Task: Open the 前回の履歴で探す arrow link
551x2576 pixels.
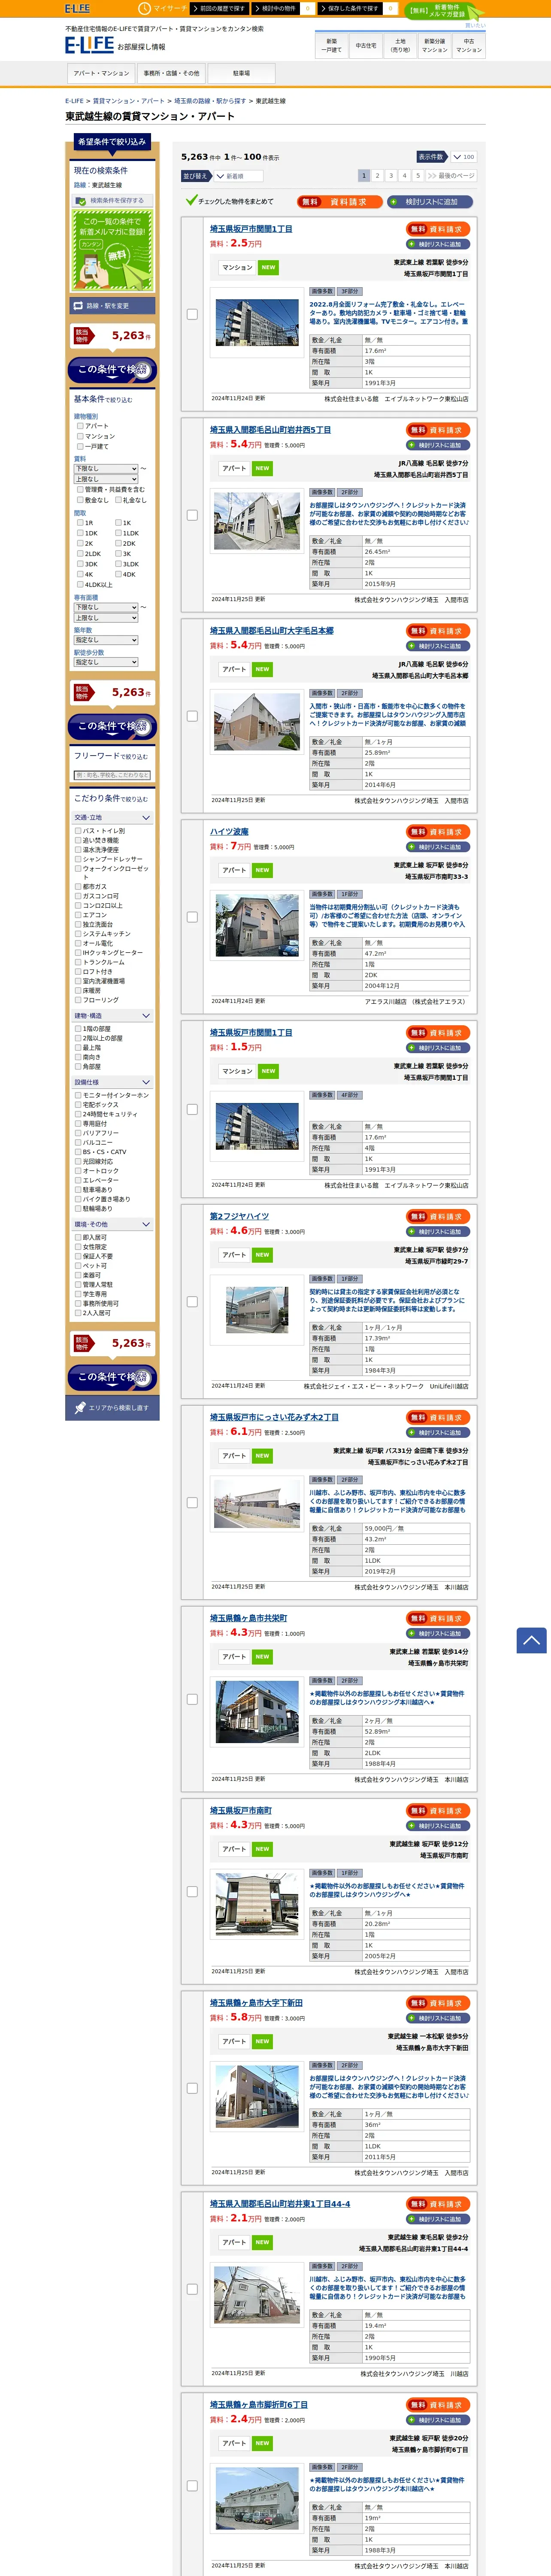Action: click(x=218, y=8)
